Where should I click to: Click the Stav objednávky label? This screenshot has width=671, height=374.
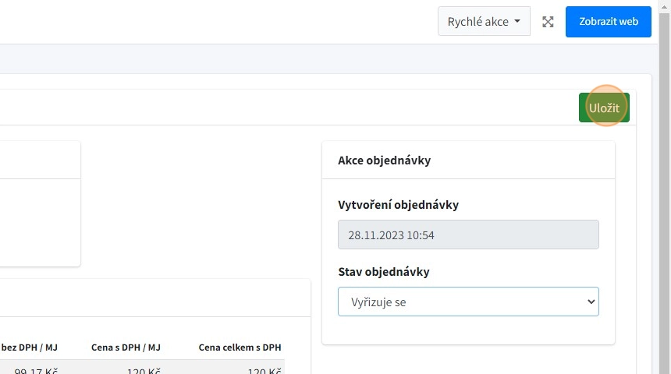pos(383,272)
